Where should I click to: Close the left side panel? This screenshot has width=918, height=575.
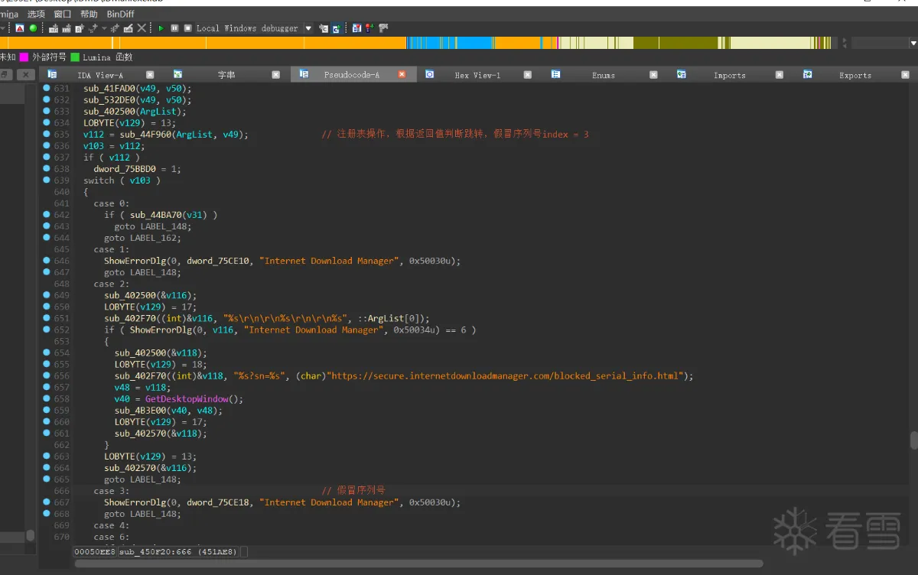(x=25, y=75)
